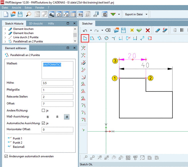
Task: Click Undo arrow in Sketcher toolbar
Action: point(85,30)
